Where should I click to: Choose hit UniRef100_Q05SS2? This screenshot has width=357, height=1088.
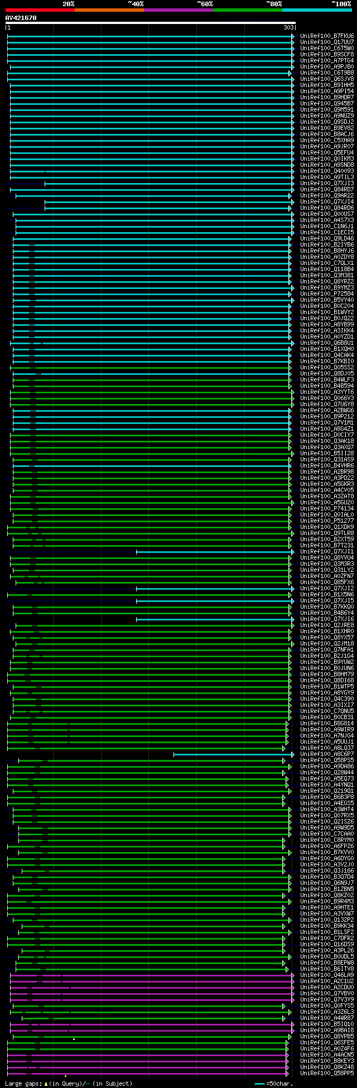(327, 367)
